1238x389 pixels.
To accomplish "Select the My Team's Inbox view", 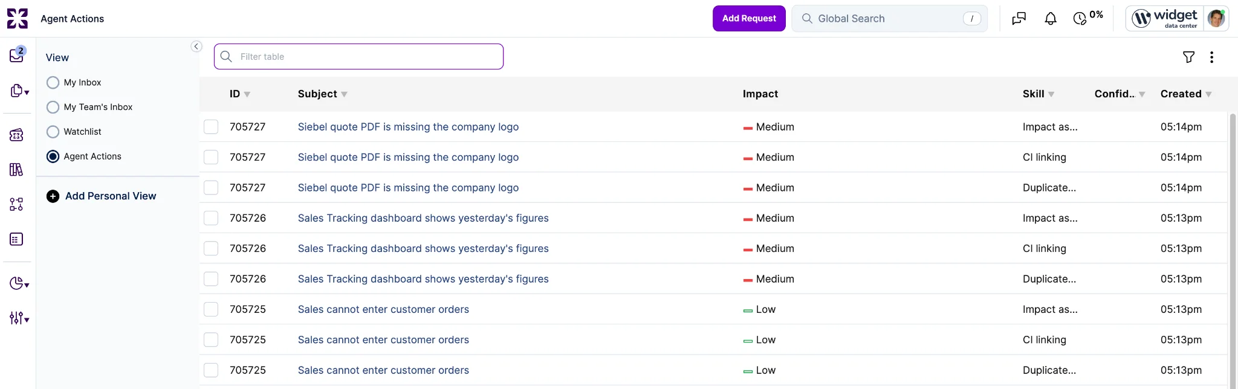I will pos(53,107).
